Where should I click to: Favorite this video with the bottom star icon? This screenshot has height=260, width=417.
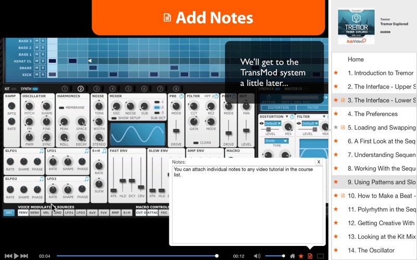(301, 256)
